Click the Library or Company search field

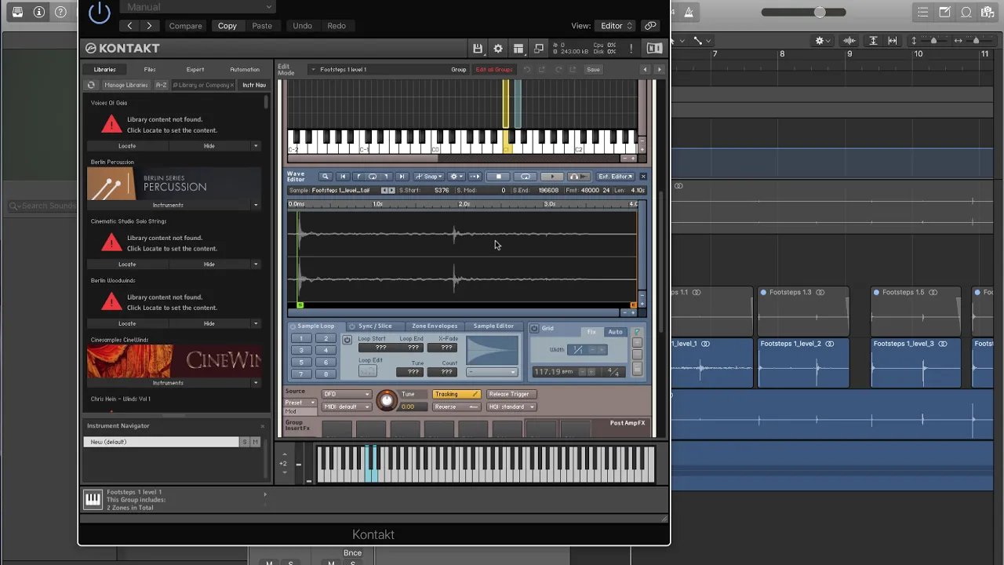[204, 85]
